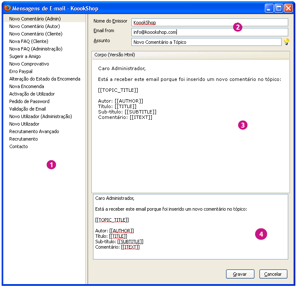
Task: Click the Assunto subject field
Action: (206, 42)
